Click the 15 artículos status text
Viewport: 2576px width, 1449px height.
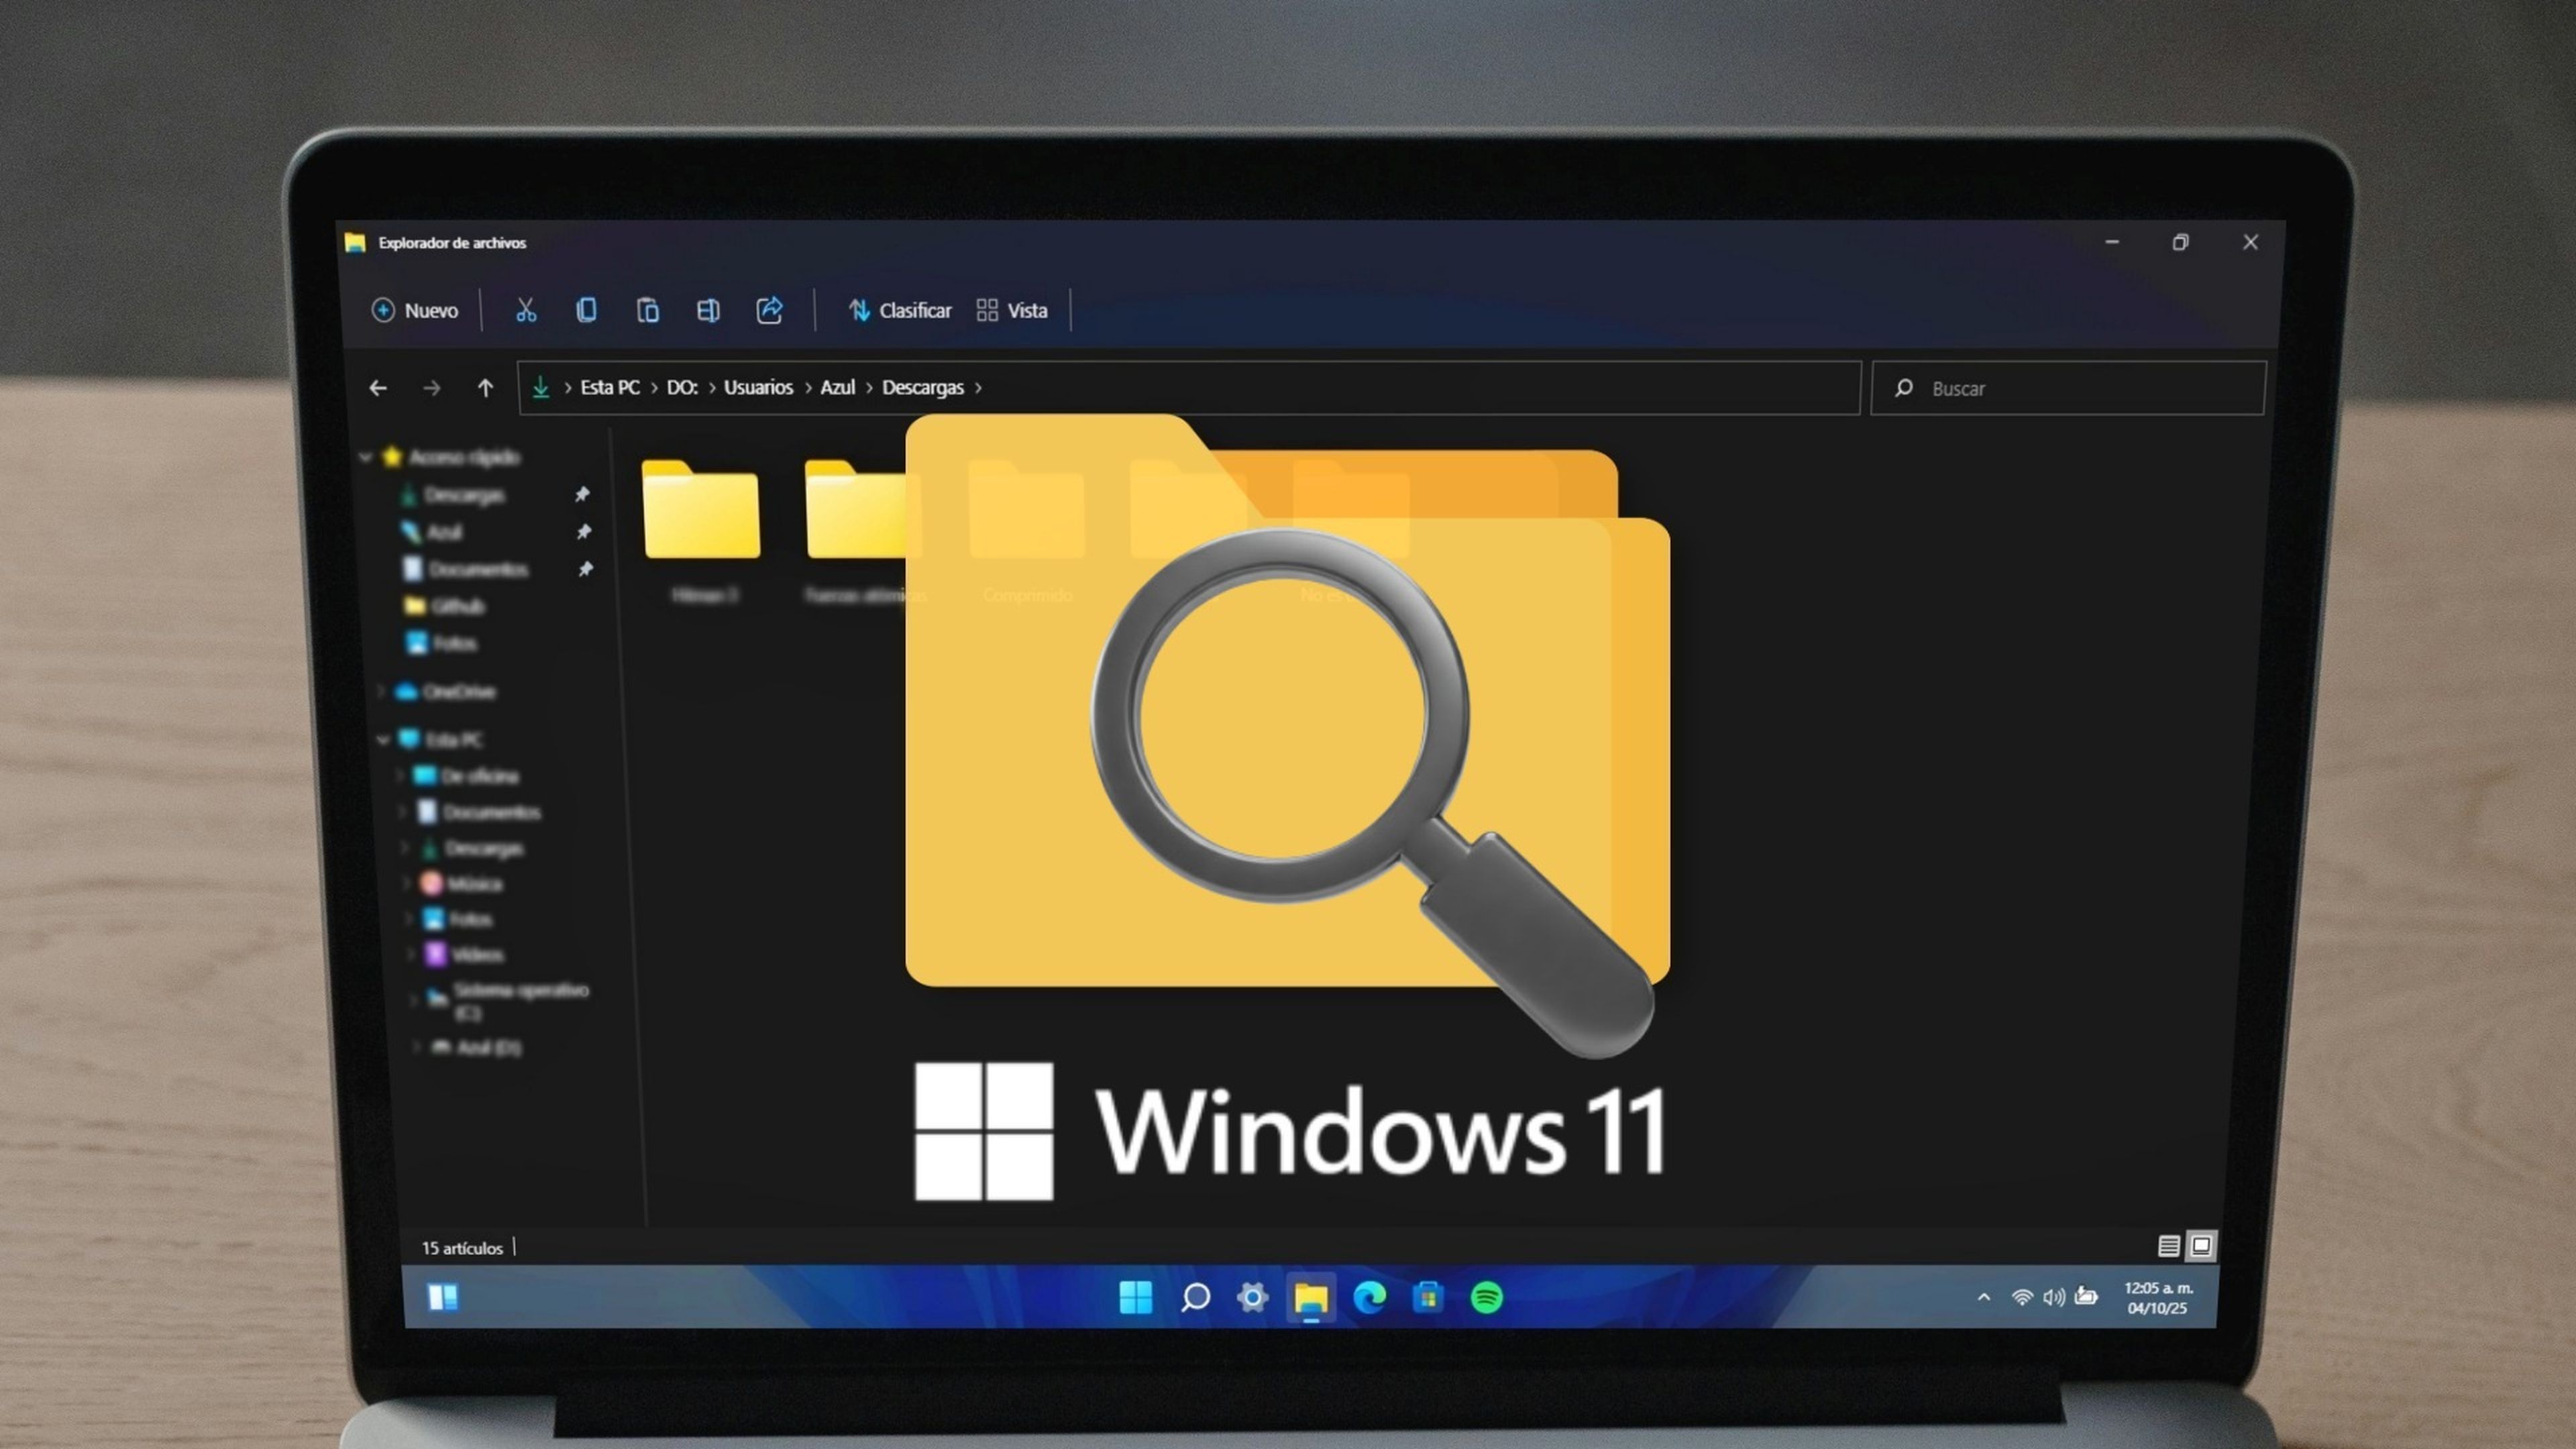462,1248
